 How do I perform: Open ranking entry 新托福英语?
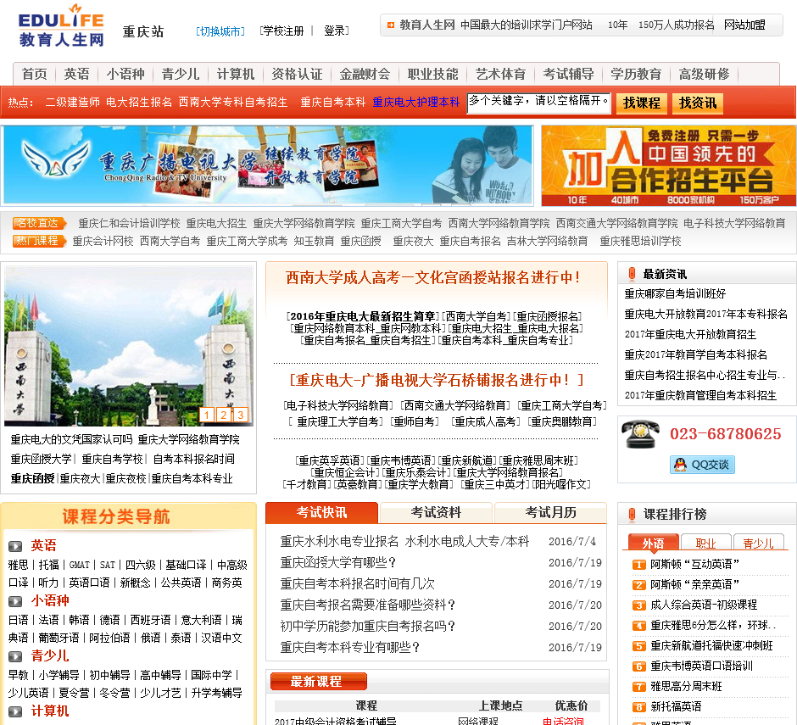[x=676, y=707]
